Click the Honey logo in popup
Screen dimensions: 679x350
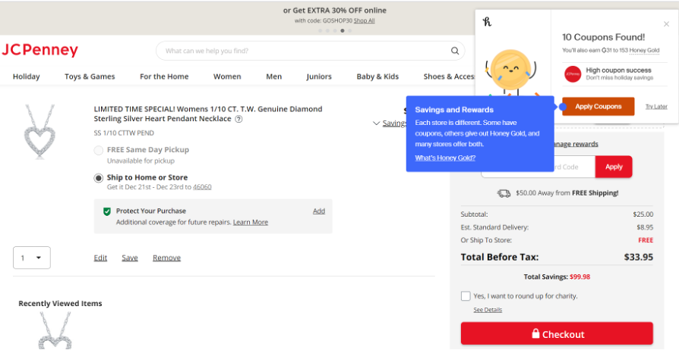coord(488,22)
